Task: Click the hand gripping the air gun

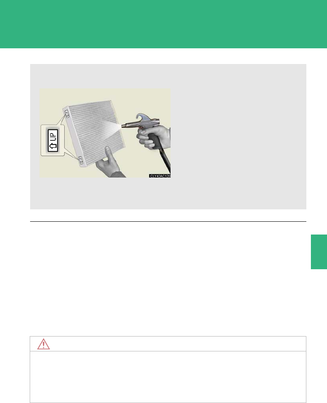Action: pos(154,136)
